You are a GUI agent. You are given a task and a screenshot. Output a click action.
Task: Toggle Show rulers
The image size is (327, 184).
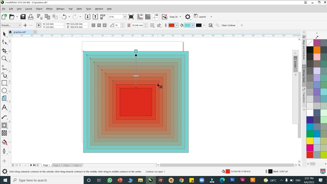click(x=140, y=17)
